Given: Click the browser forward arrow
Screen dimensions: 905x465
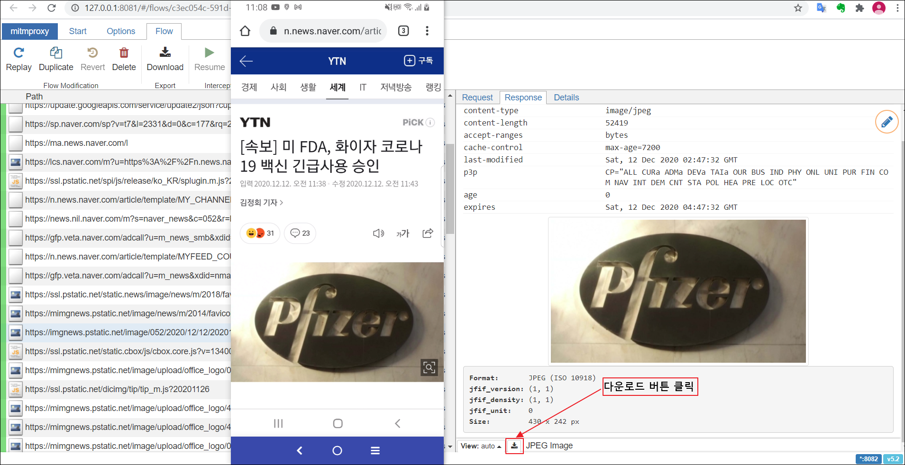Looking at the screenshot, I should [32, 8].
